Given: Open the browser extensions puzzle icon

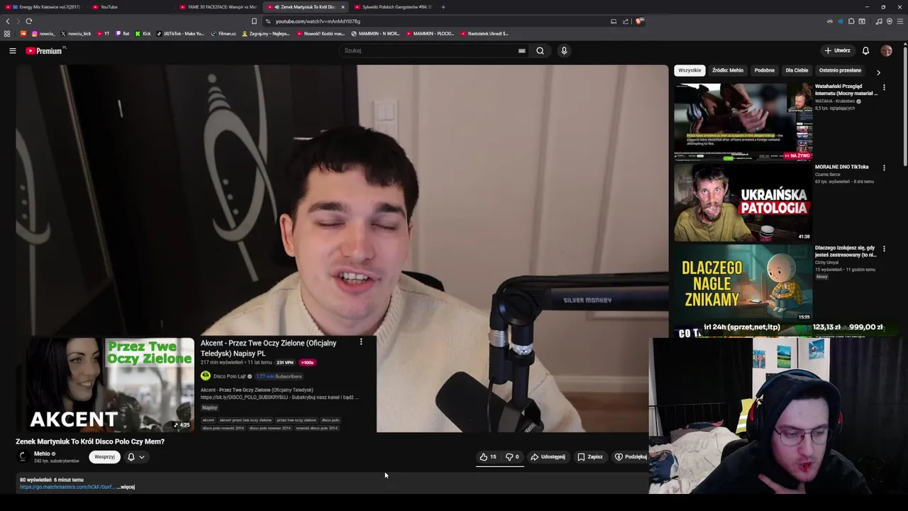Looking at the screenshot, I should (851, 21).
